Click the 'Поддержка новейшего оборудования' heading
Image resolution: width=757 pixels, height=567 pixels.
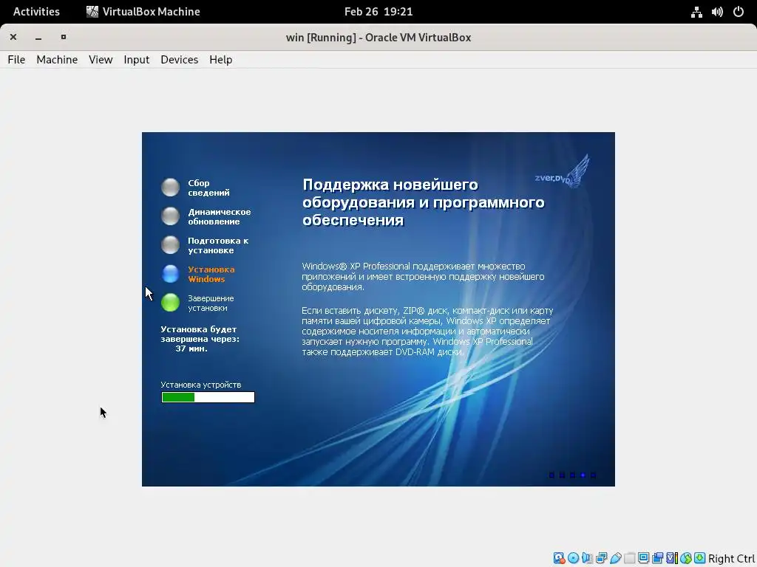point(424,202)
